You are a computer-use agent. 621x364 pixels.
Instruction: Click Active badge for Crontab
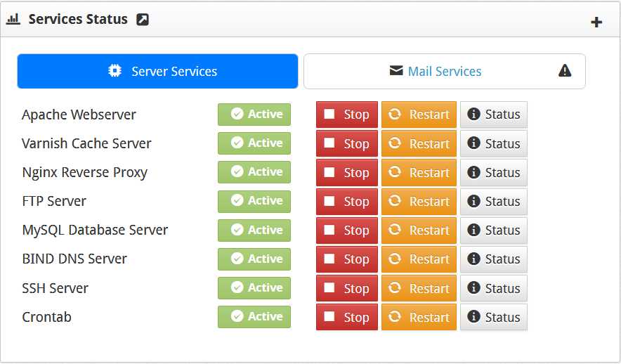pyautogui.click(x=254, y=317)
